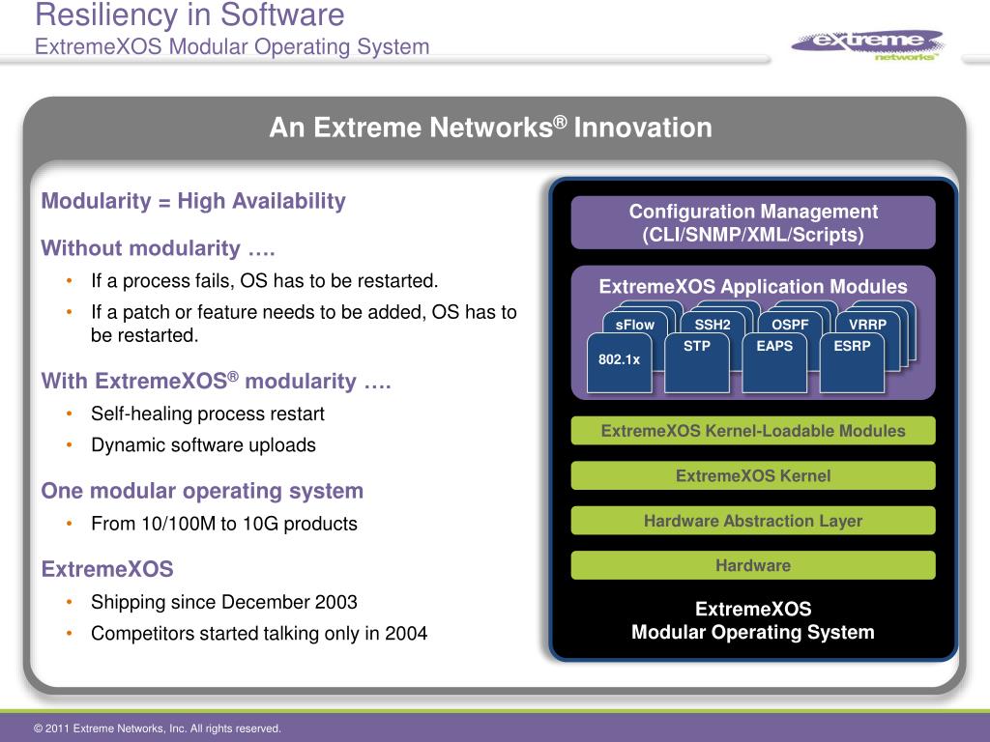Click the ExtremeXOS Kernel-Loadable Modules bar
This screenshot has width=990, height=742.
753,431
